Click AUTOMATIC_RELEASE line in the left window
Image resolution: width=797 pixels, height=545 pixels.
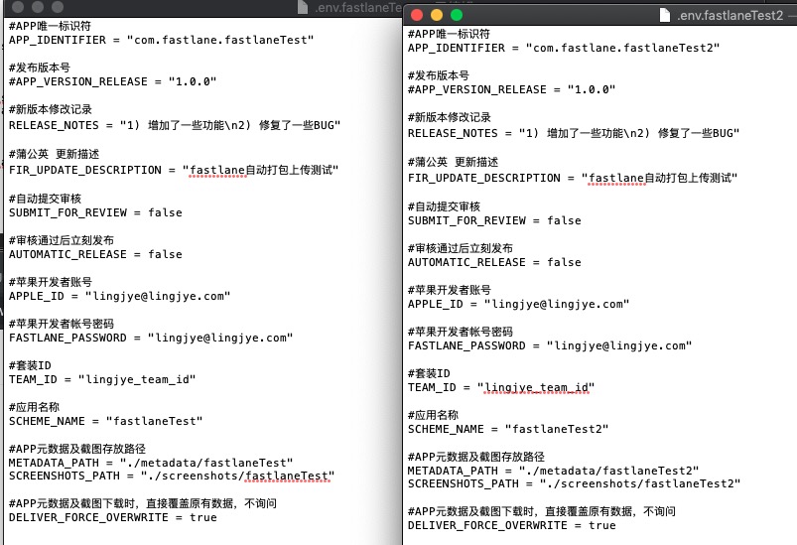point(95,255)
